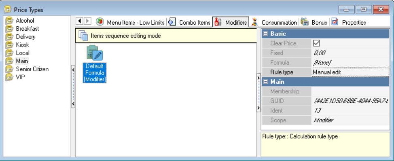Switch to Menu Items - Low Limits tab
This screenshot has width=394, height=161.
click(x=130, y=22)
